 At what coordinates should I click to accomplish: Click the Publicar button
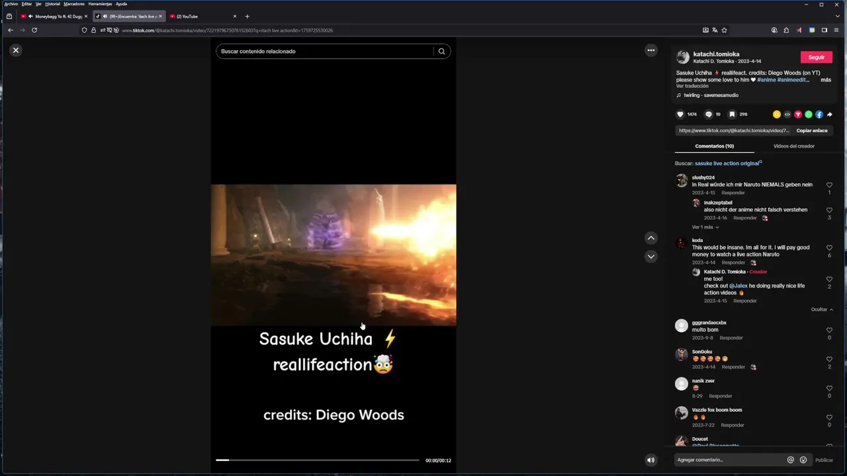[825, 460]
